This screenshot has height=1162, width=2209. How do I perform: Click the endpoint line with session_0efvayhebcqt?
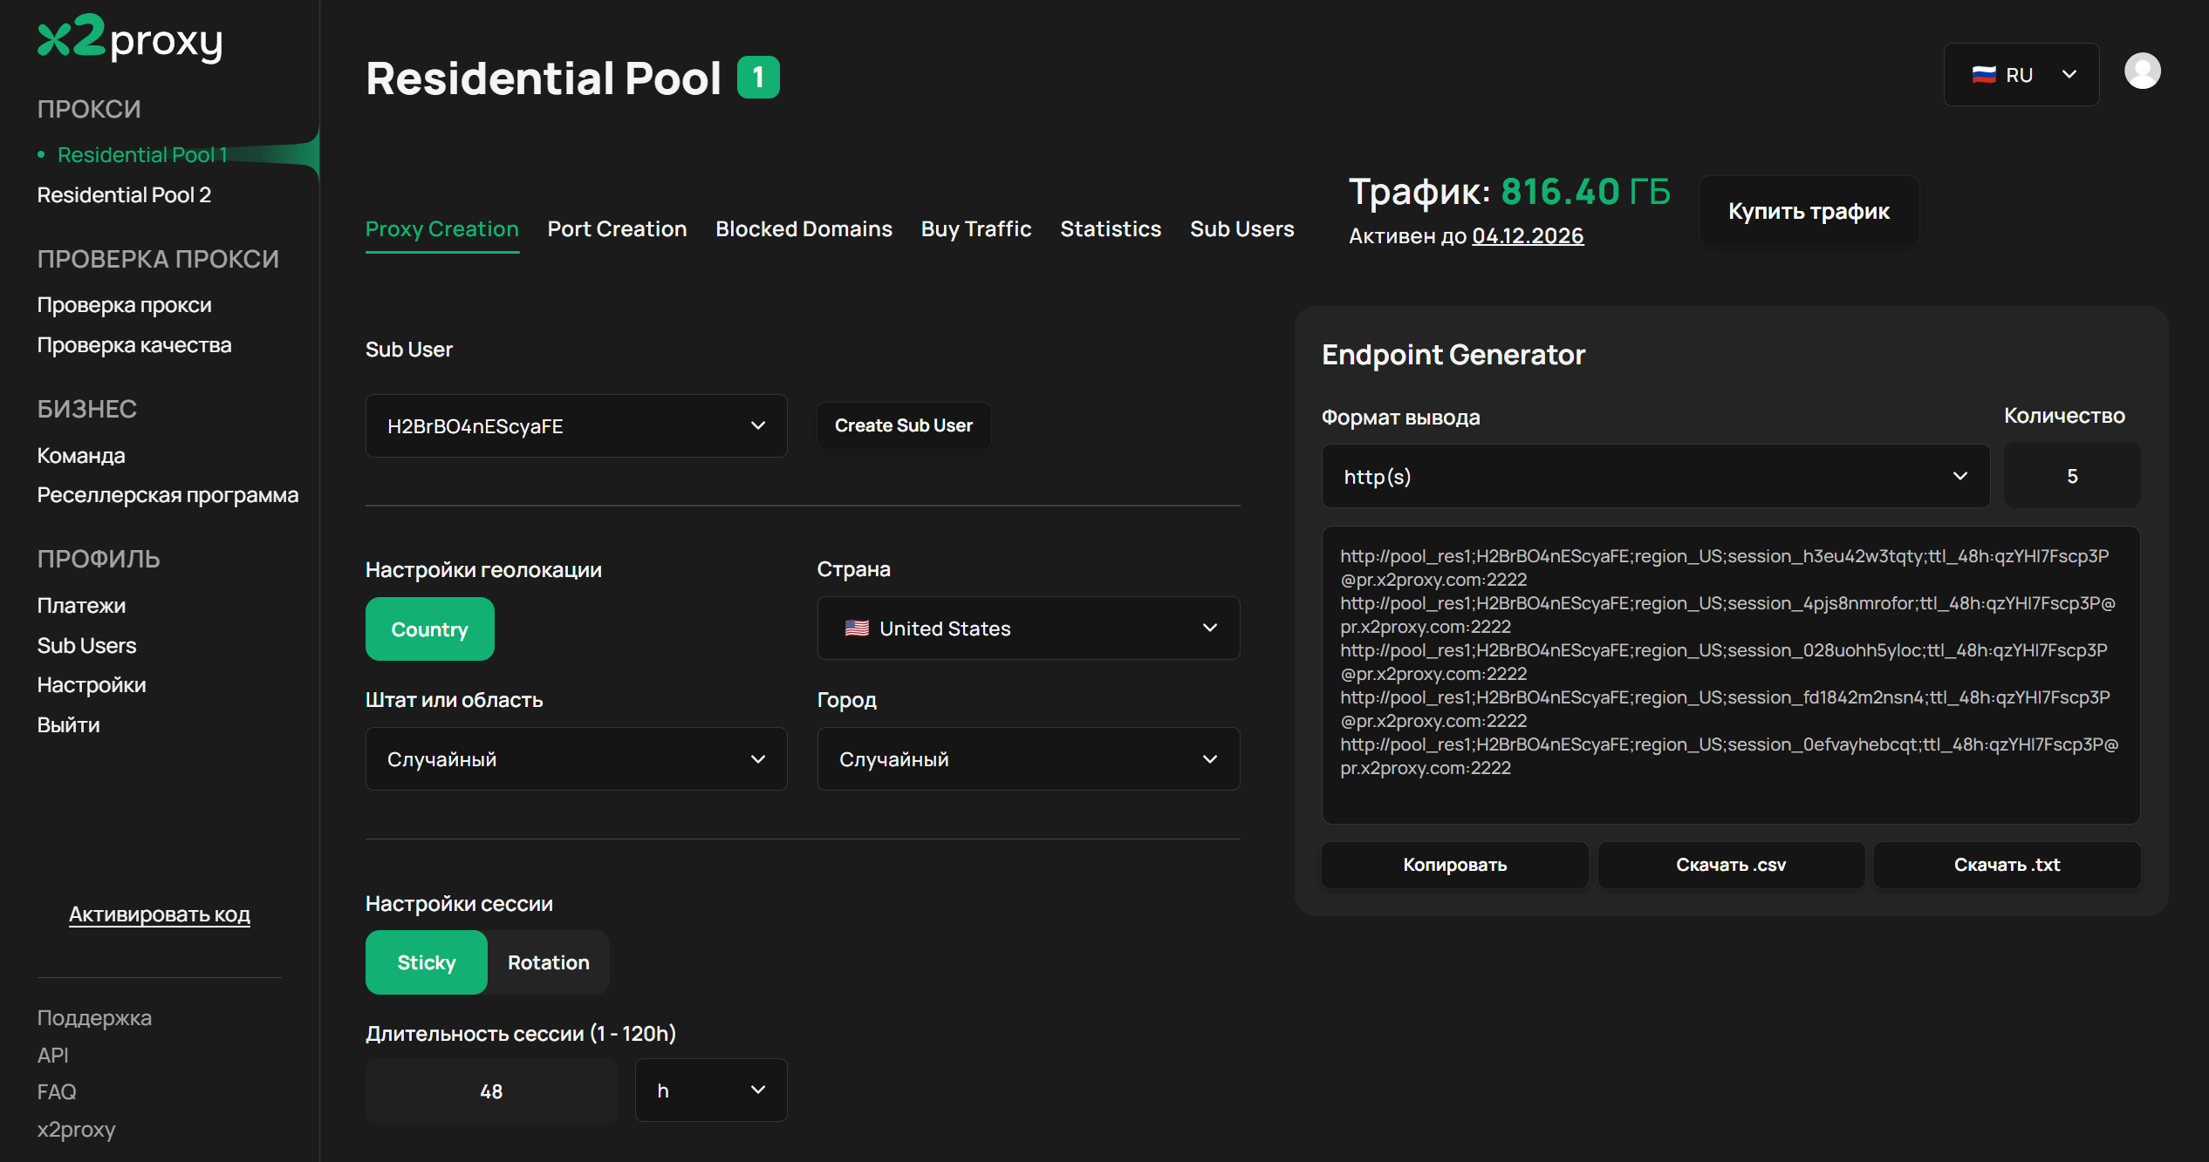pyautogui.click(x=1729, y=756)
